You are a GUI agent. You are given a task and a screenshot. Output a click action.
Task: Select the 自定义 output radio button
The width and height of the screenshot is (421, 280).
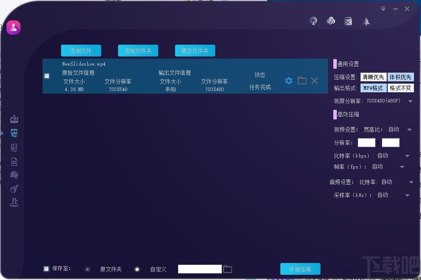tap(137, 269)
